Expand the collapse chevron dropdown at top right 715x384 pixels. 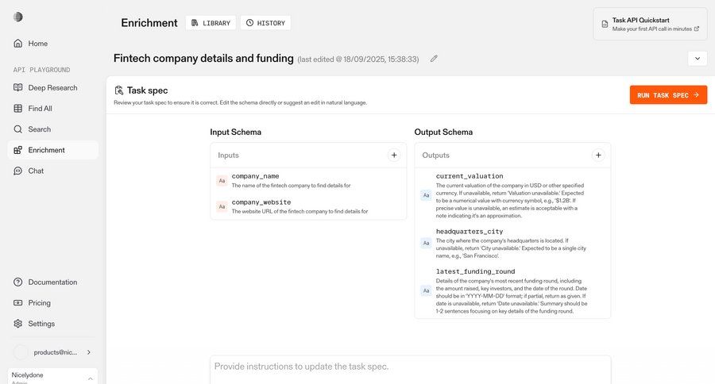pyautogui.click(x=697, y=58)
